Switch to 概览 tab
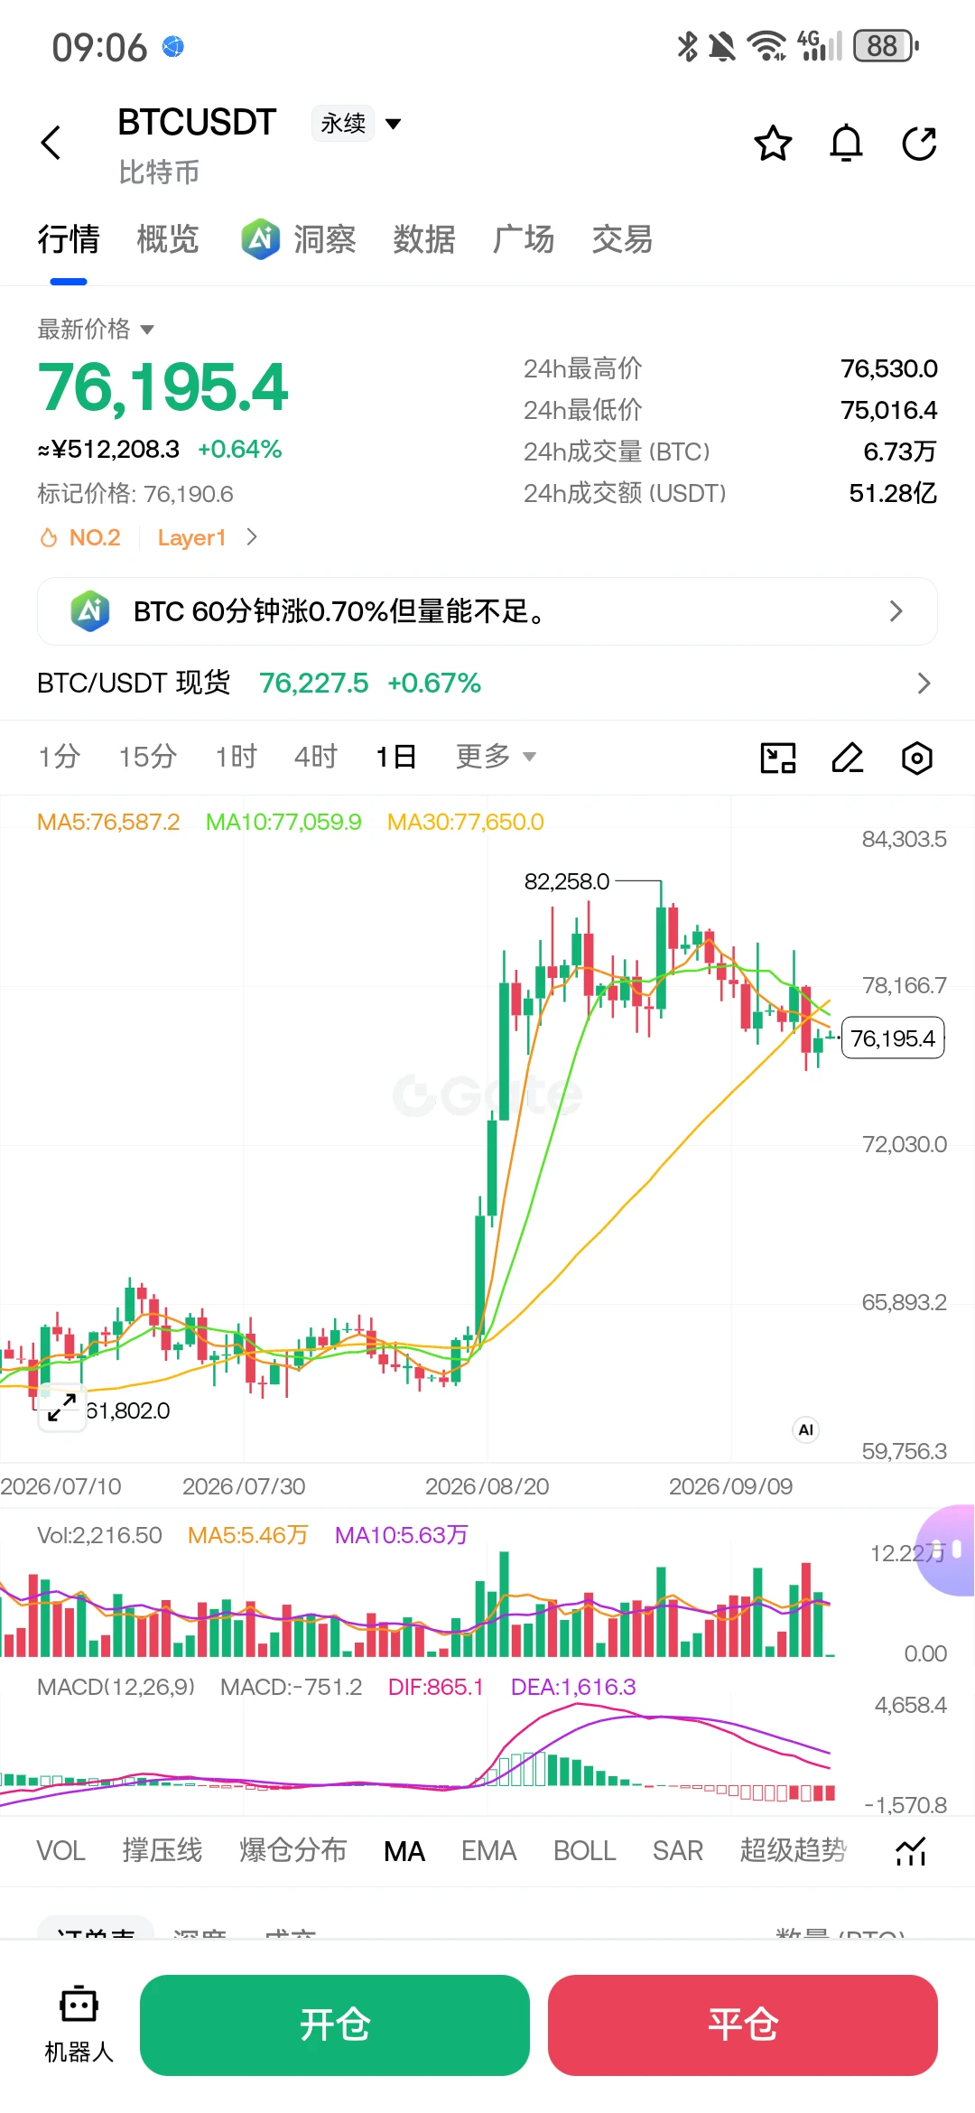Screen dimensions: 975x2113 [168, 239]
